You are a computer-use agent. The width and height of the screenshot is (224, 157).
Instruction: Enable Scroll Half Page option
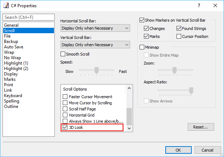65,109
